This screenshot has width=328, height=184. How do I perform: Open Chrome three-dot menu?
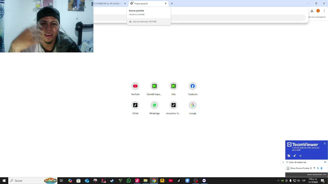click(x=324, y=11)
